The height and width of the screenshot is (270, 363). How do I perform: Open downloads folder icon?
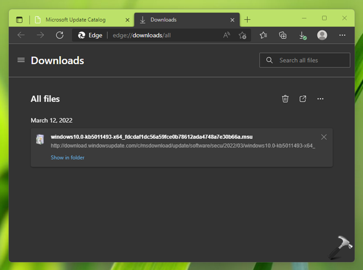303,99
